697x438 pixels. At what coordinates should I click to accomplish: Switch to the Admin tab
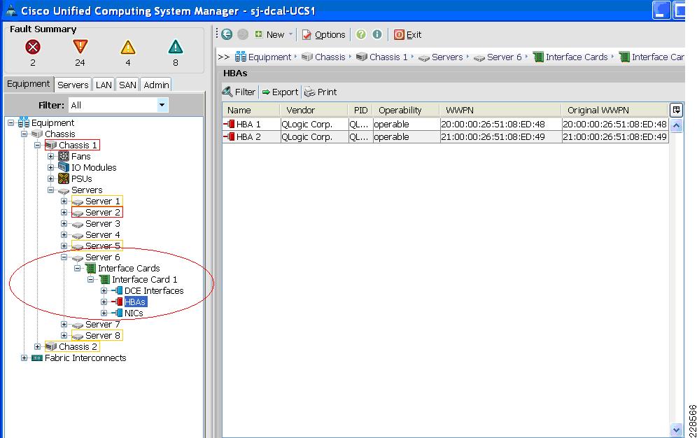point(157,85)
